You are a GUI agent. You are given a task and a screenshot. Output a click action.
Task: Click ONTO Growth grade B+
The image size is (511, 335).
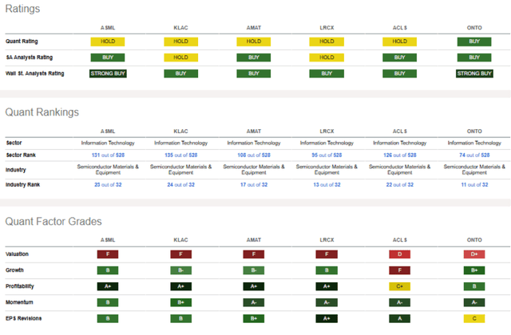coord(474,270)
